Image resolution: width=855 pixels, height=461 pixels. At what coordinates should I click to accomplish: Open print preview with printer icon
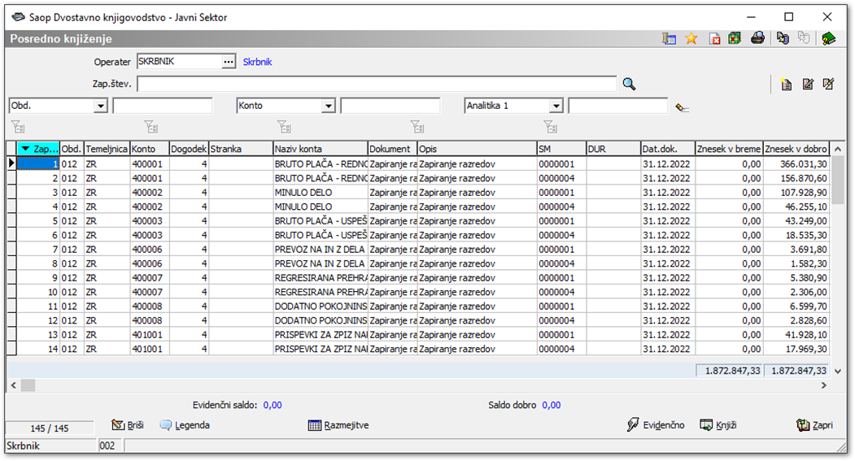point(757,38)
